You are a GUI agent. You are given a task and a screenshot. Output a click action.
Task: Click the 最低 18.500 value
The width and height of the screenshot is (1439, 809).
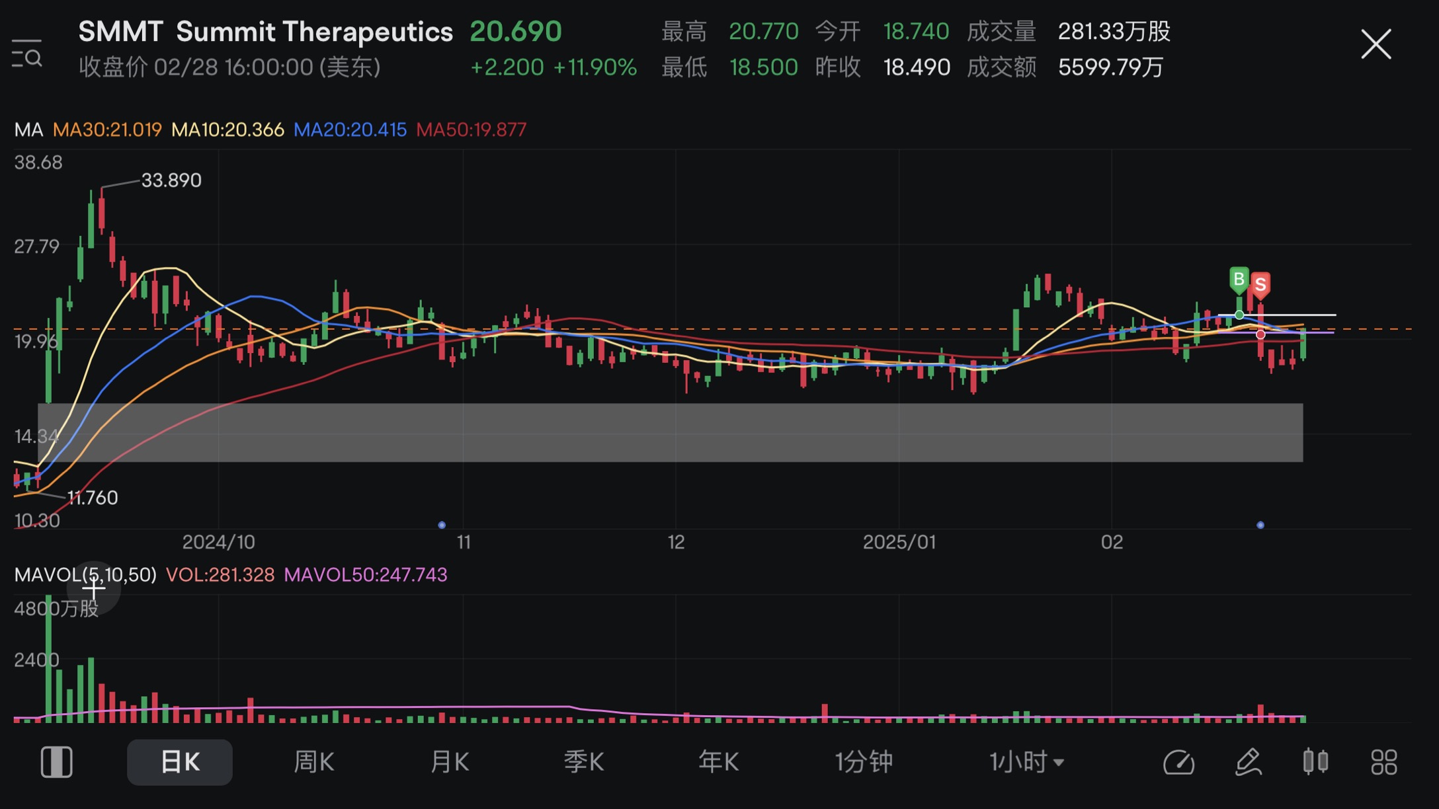730,67
